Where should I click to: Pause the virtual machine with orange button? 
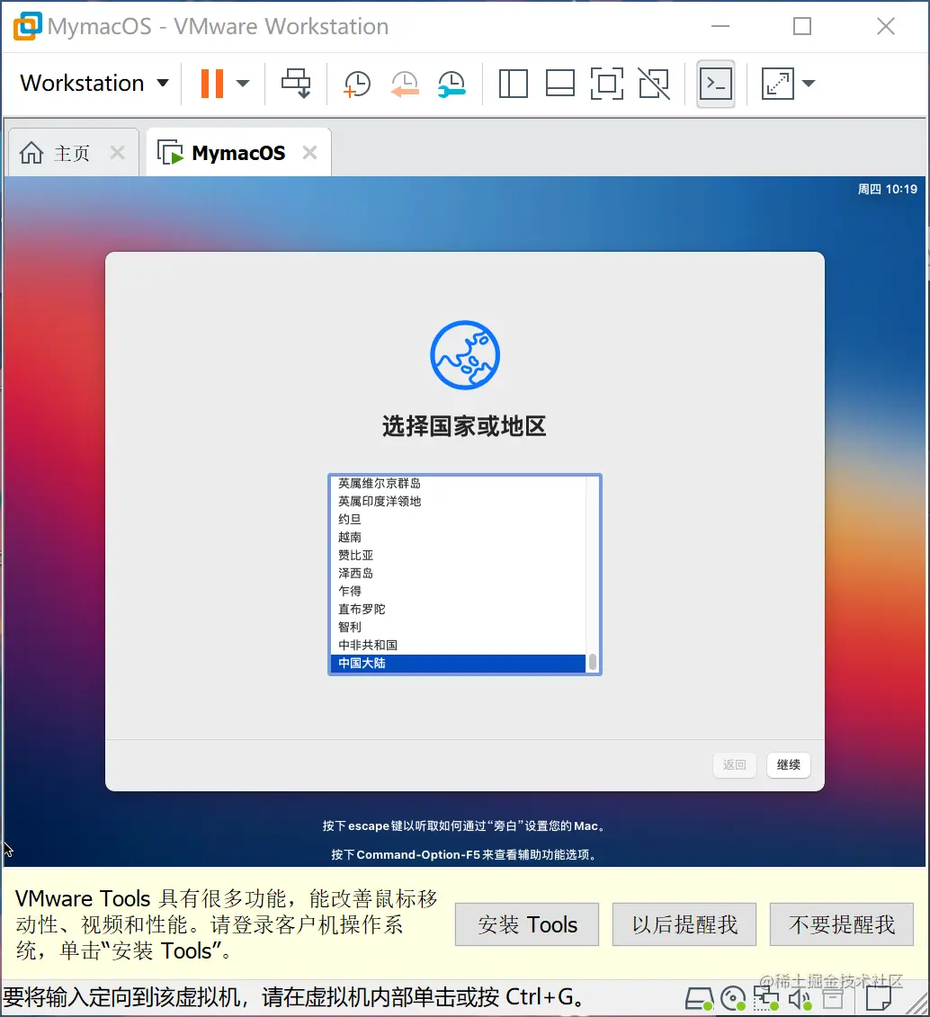coord(211,83)
